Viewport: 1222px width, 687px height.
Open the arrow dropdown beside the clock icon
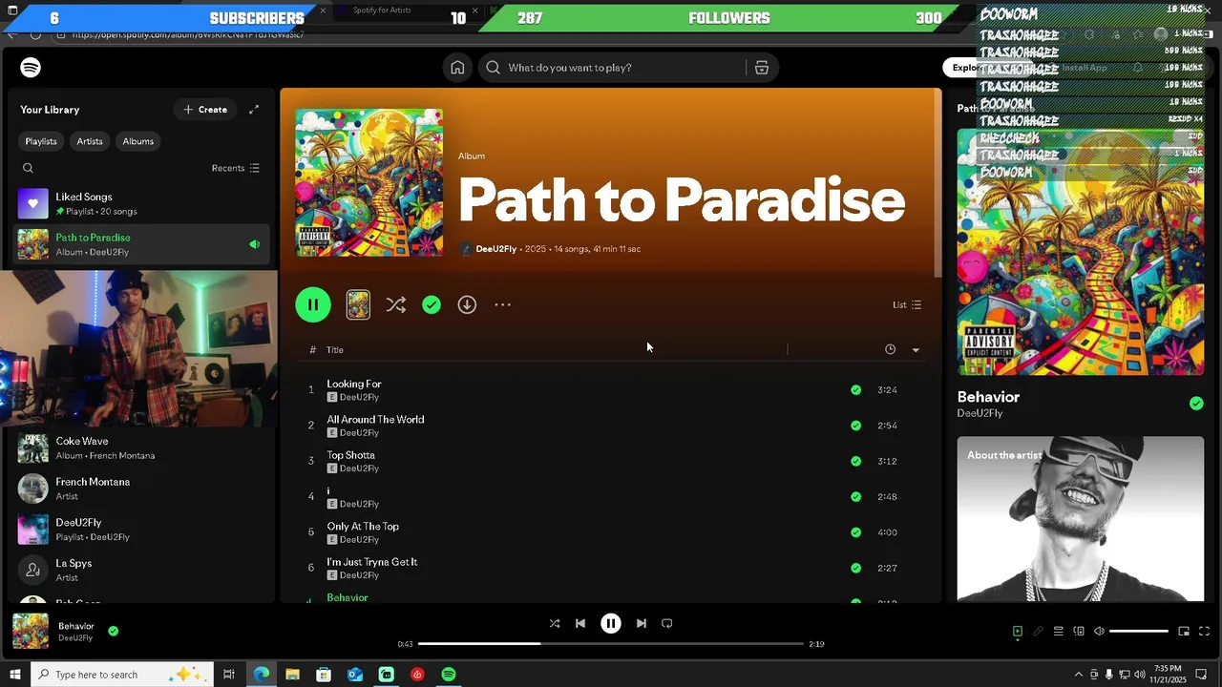(x=916, y=350)
